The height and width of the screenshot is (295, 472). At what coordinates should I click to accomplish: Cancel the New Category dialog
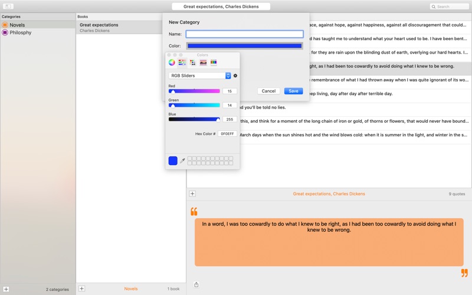[x=268, y=91]
